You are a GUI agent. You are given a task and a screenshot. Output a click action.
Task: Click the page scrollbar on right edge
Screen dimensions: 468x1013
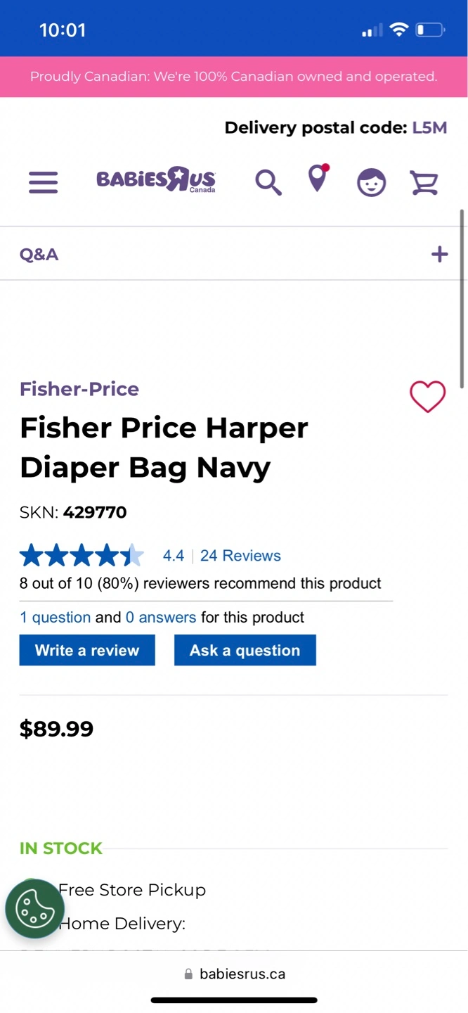coord(462,298)
